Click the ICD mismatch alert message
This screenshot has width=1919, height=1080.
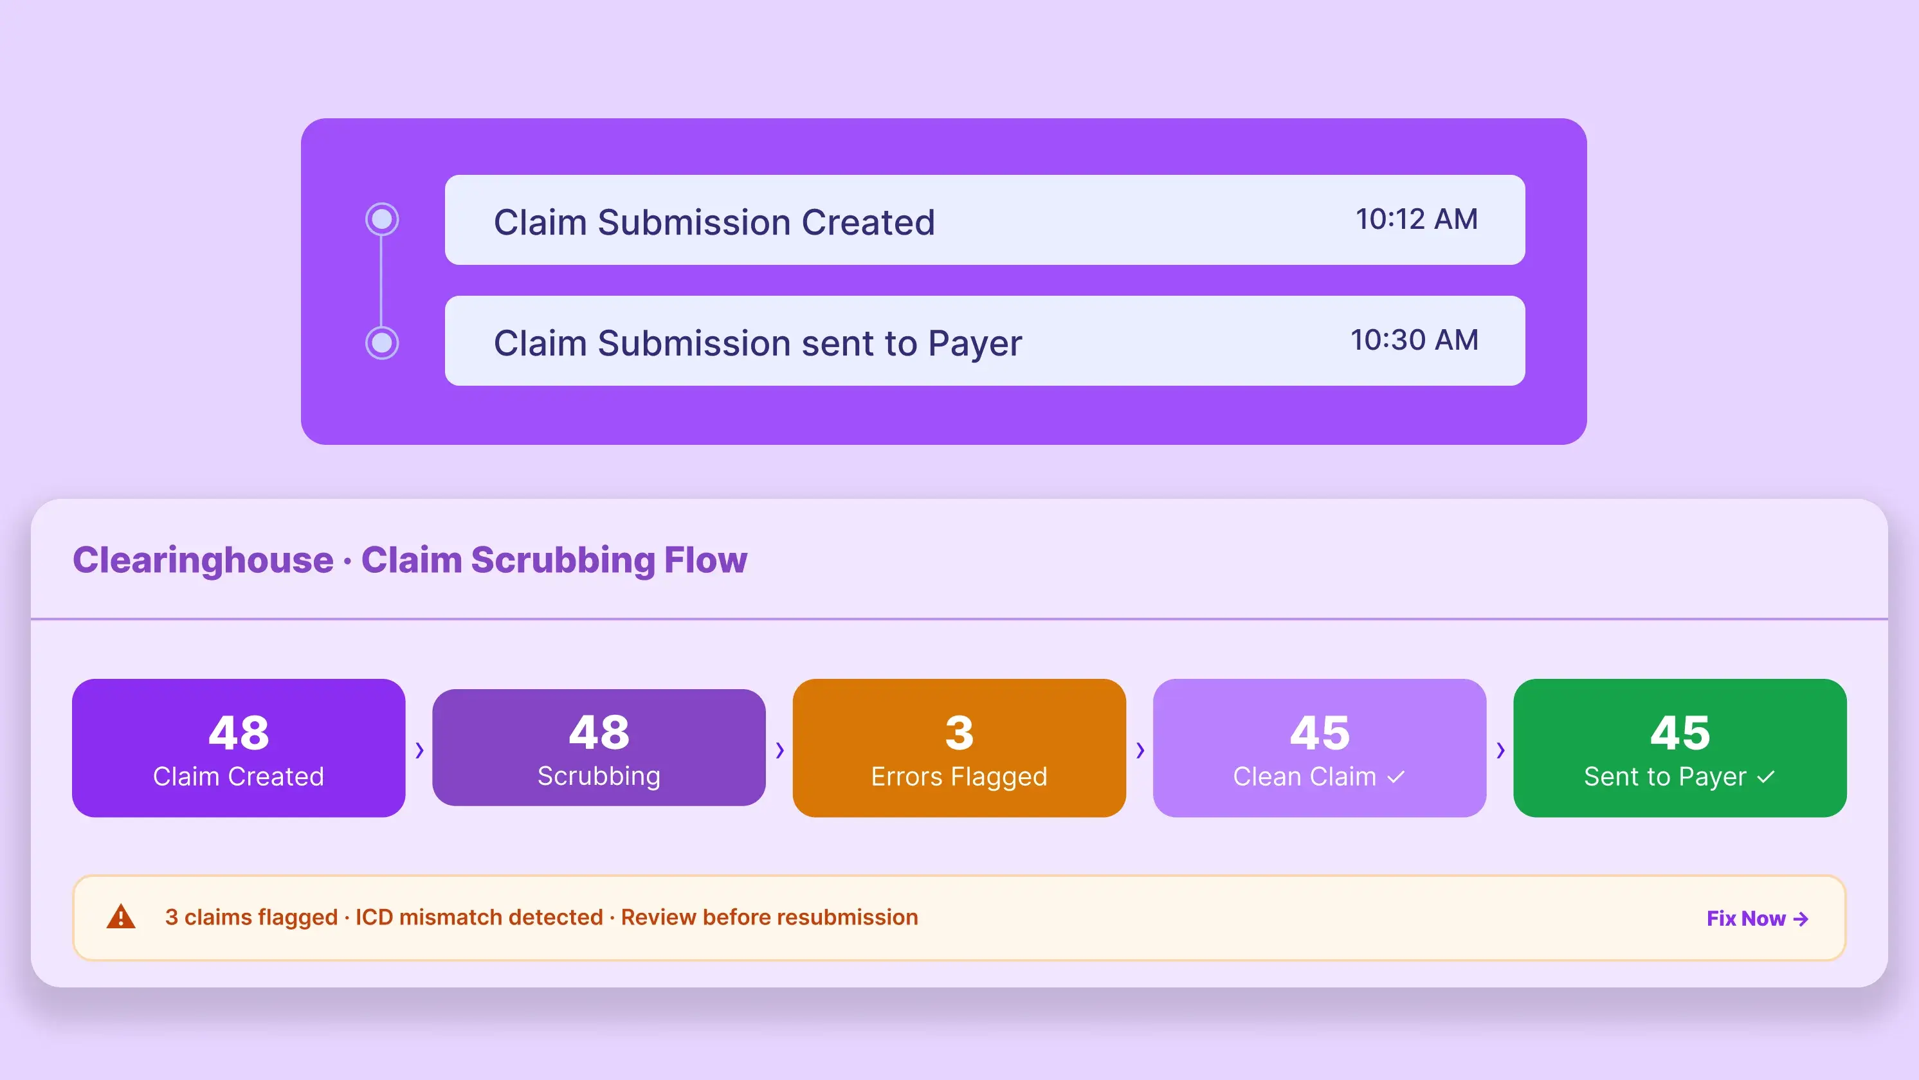coord(541,917)
